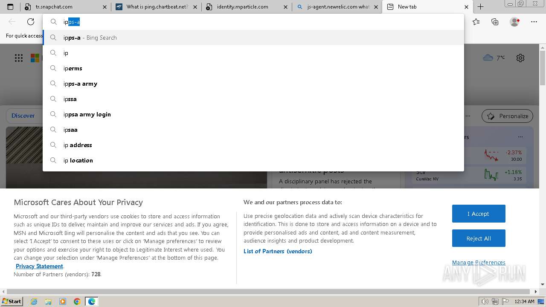Open Windows Explorer folder in taskbar

pyautogui.click(x=48, y=301)
